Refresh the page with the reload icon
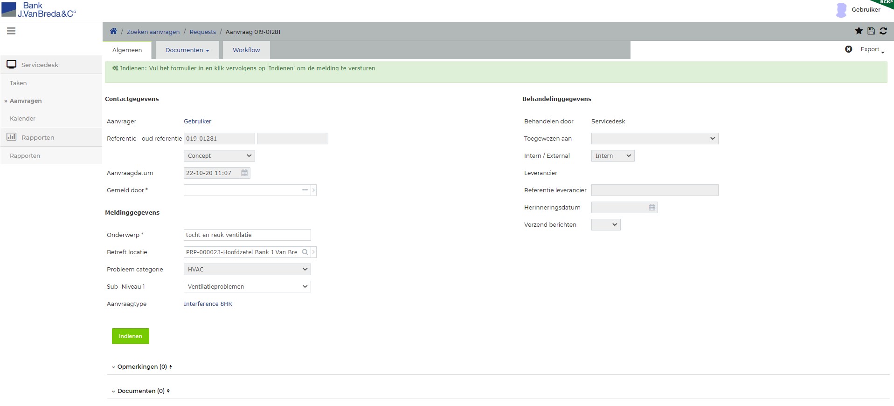Screen dimensions: 894x406 click(883, 31)
